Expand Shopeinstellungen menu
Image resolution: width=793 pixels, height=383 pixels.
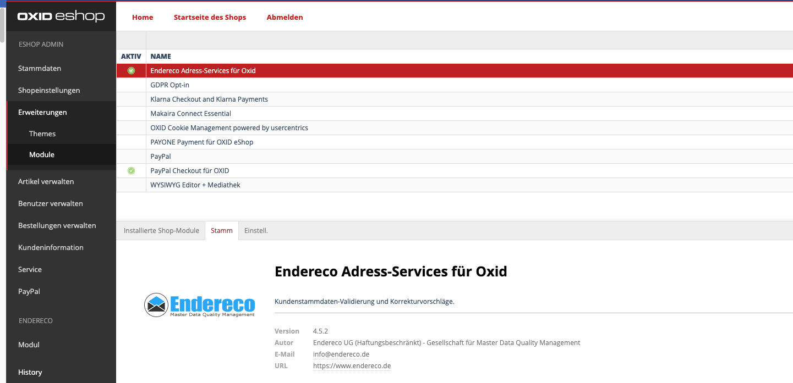(x=49, y=90)
